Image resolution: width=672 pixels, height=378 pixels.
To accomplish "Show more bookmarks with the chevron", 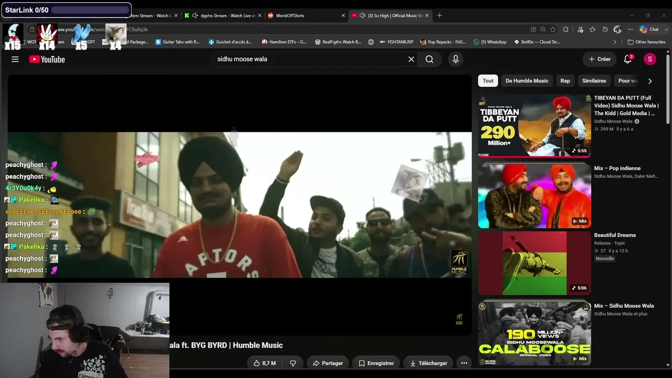I will coord(615,42).
